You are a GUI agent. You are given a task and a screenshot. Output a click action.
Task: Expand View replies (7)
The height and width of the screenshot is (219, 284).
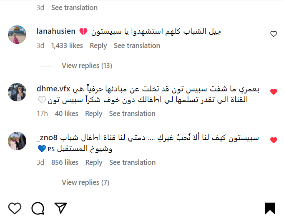(85, 182)
